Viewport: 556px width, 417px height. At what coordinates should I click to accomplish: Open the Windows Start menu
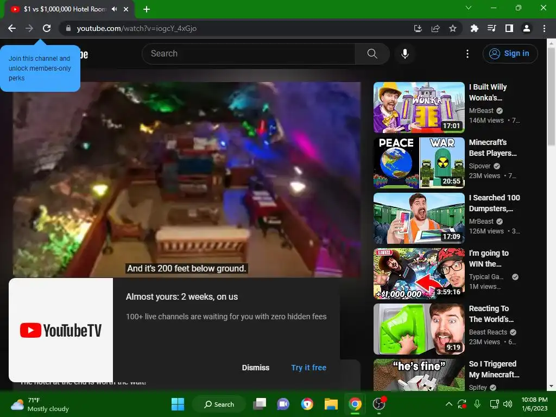click(178, 404)
